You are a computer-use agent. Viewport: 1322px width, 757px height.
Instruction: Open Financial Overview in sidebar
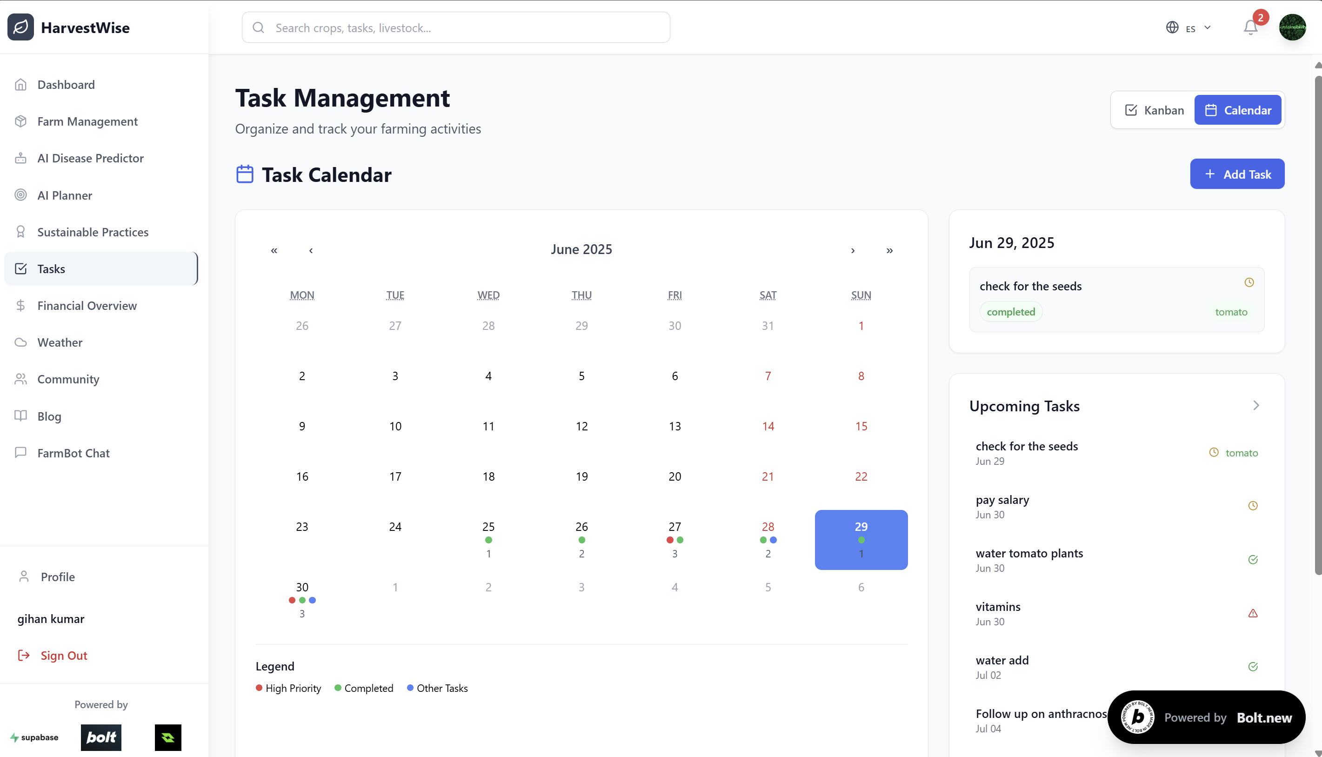click(x=87, y=306)
